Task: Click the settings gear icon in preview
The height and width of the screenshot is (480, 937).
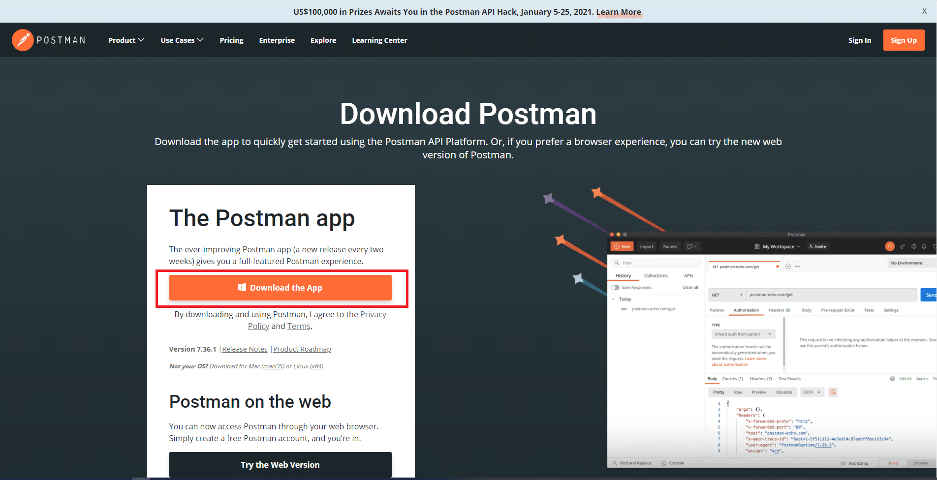Action: pyautogui.click(x=914, y=246)
